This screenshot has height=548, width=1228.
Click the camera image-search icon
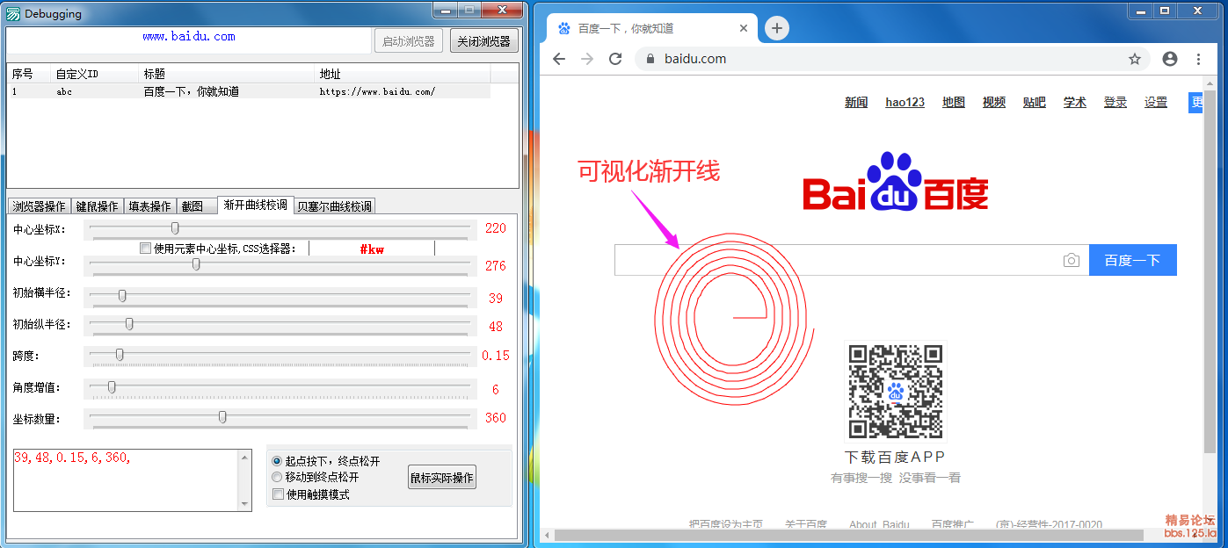tap(1071, 260)
